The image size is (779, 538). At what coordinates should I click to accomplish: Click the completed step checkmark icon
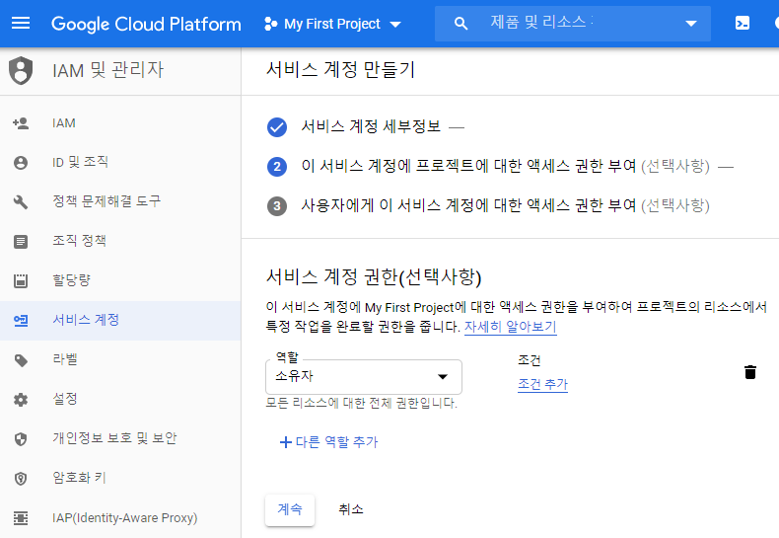click(x=277, y=127)
